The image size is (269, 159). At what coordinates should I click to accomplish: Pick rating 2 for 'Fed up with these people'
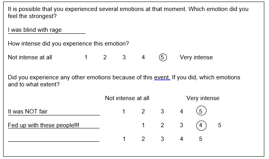(162, 125)
